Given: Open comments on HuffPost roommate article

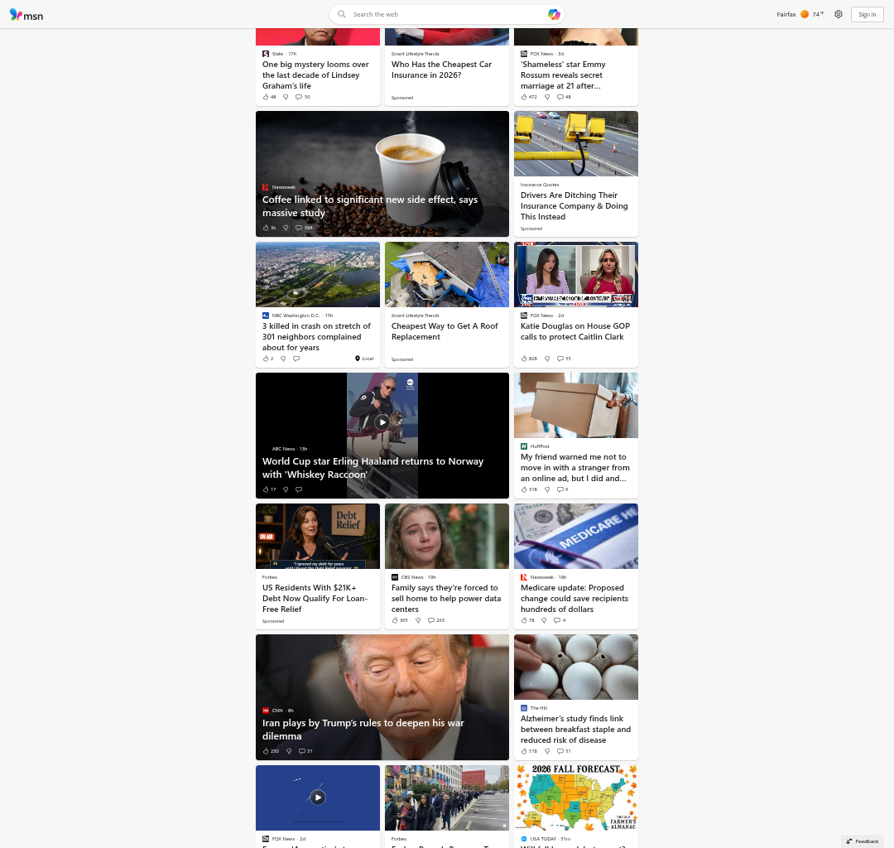Looking at the screenshot, I should 562,489.
